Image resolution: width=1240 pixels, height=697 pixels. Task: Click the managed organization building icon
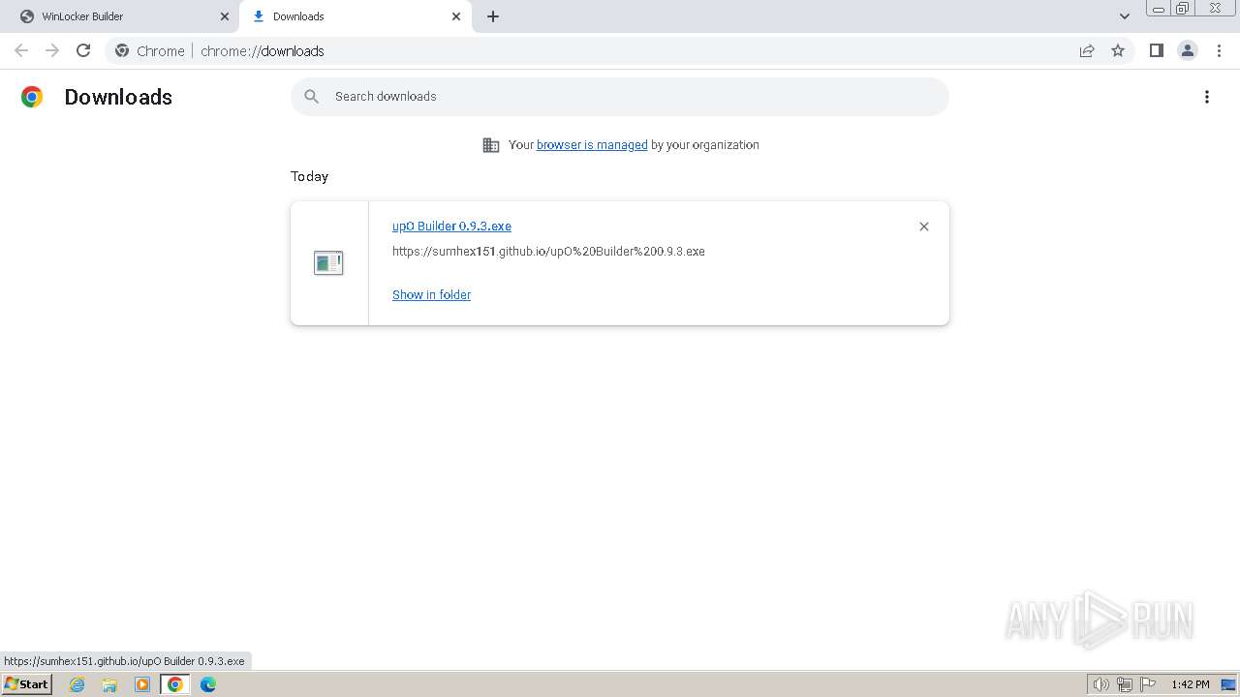pyautogui.click(x=491, y=145)
